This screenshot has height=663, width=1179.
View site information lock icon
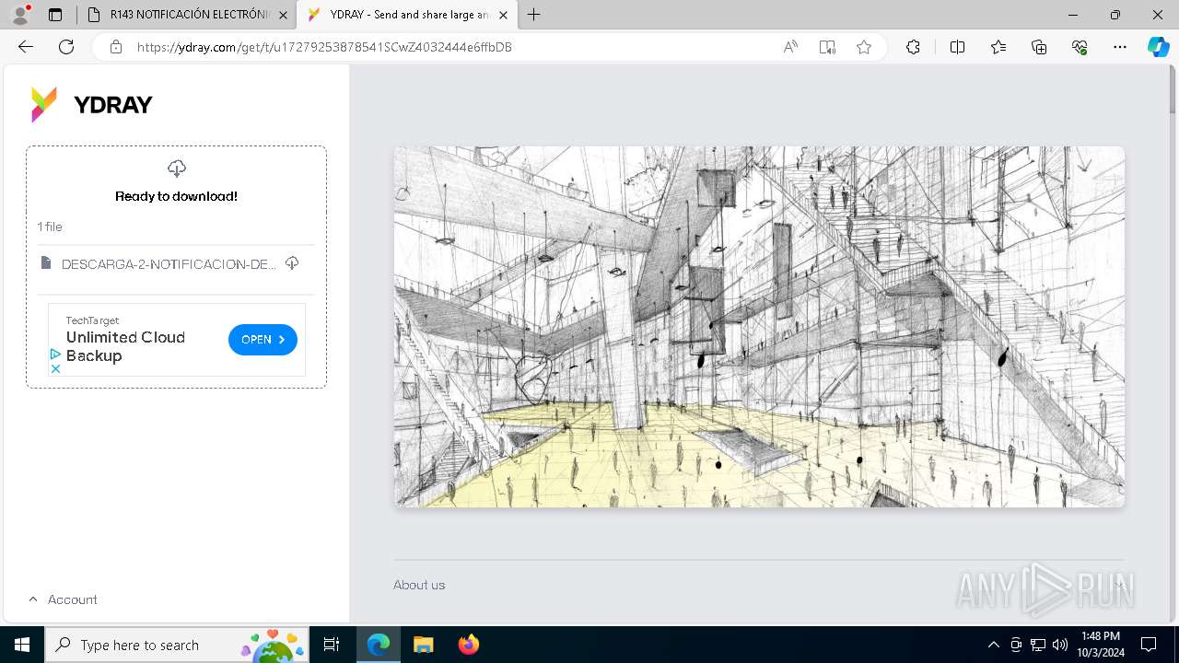tap(116, 47)
